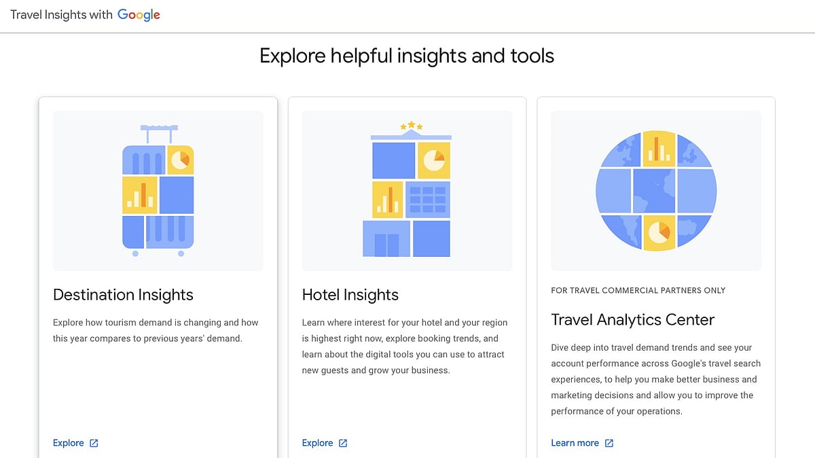Click external-link icon beside Learn more
815x458 pixels.
pyautogui.click(x=610, y=443)
